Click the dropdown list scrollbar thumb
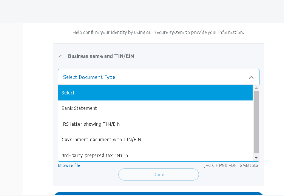 click(x=256, y=121)
